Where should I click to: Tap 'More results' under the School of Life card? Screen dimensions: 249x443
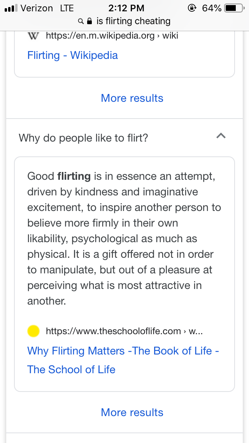pyautogui.click(x=132, y=412)
